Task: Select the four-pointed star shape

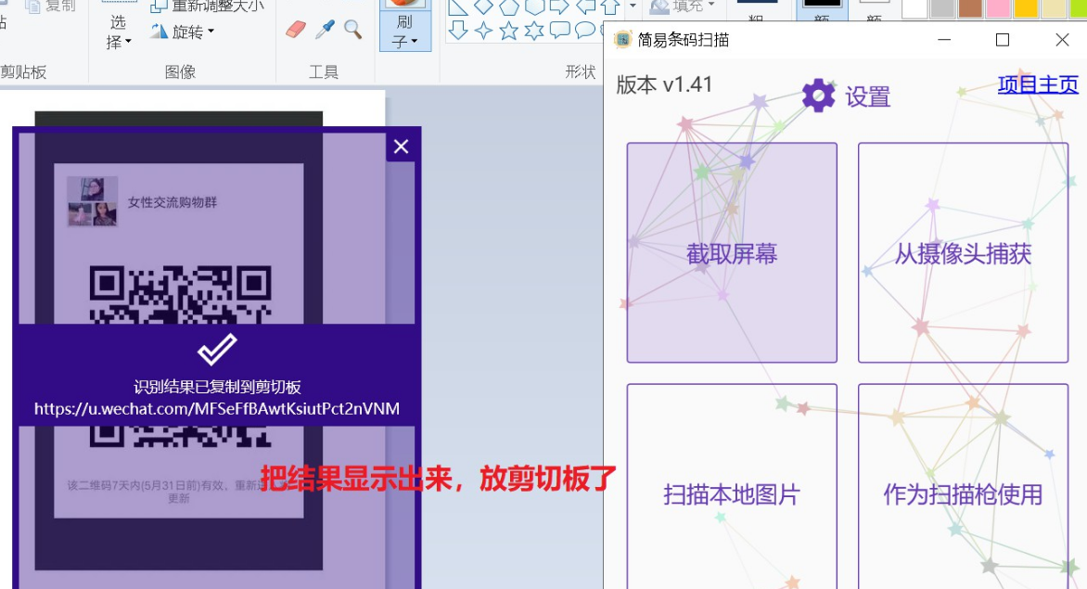Action: tap(483, 29)
